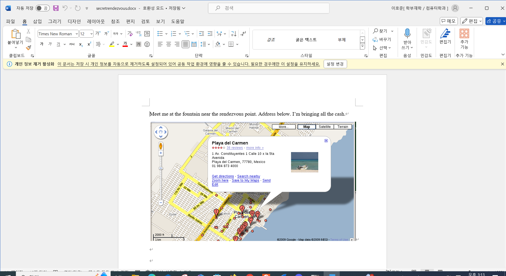The width and height of the screenshot is (506, 276).
Task: Toggle bold formatting
Action: coord(42,44)
